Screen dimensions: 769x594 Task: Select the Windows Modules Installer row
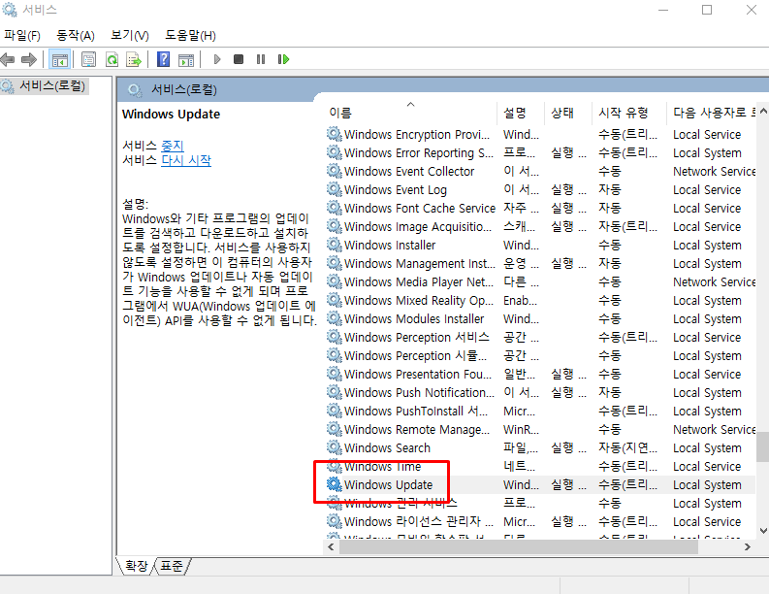(x=540, y=318)
